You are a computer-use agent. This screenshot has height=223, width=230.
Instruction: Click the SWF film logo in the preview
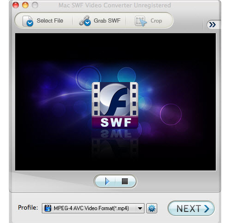click(x=115, y=105)
